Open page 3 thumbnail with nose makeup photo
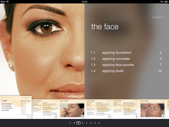The height and width of the screenshot is (127, 169). 72,109
